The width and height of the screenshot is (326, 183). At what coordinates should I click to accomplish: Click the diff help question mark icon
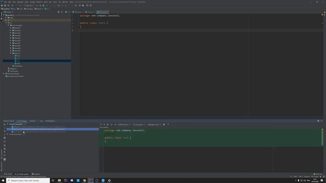tap(168, 125)
